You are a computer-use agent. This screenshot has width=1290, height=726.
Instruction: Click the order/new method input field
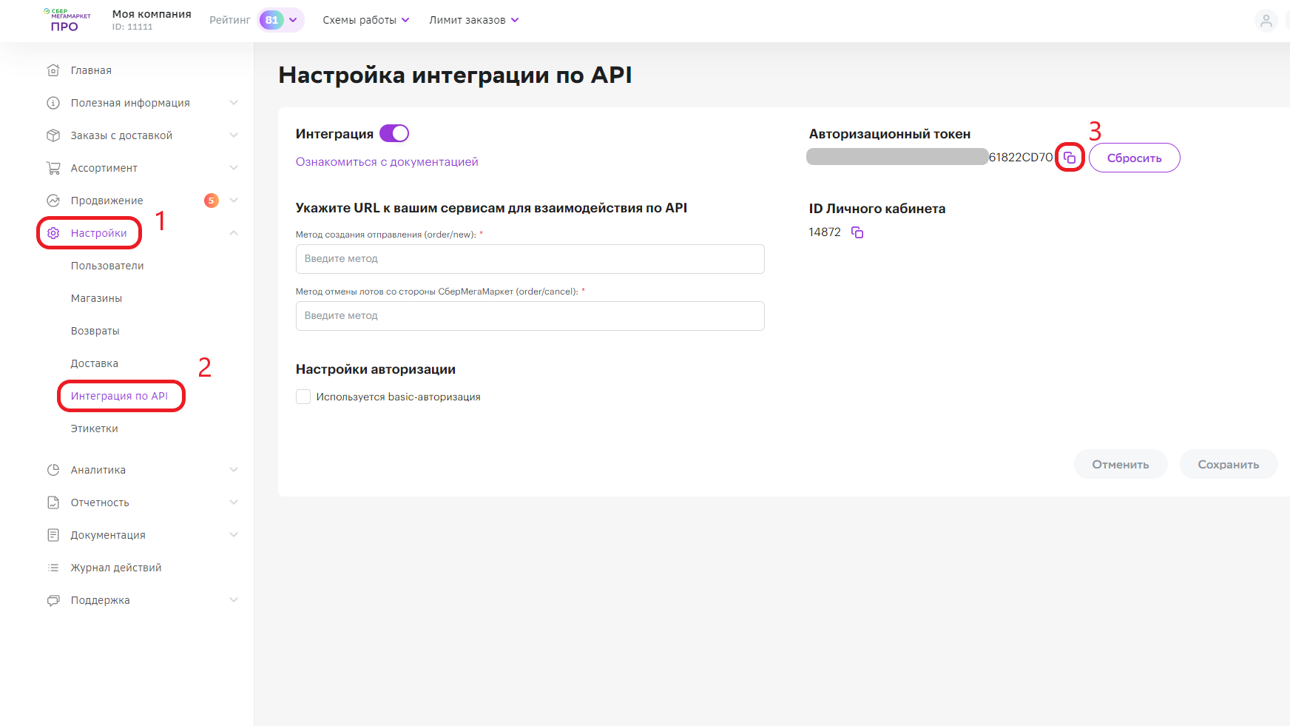pos(530,259)
